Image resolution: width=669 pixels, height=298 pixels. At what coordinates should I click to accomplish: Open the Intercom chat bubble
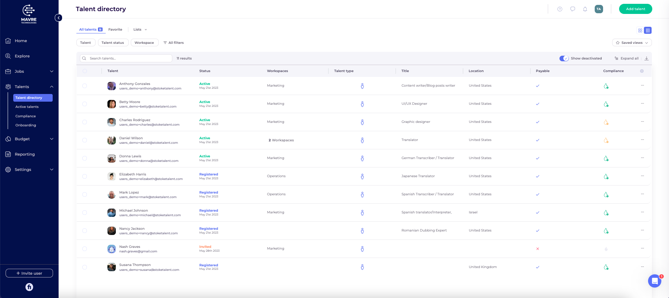(655, 281)
